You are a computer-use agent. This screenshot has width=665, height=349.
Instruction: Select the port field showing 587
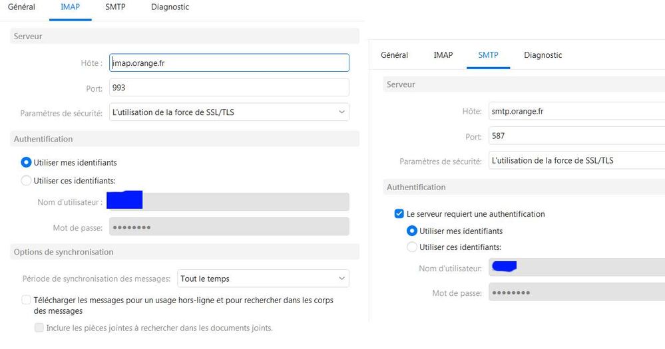click(576, 136)
